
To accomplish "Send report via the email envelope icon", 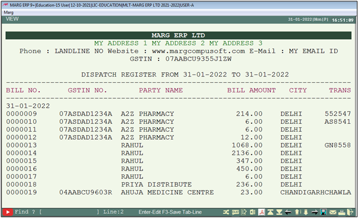I will click(x=332, y=213).
